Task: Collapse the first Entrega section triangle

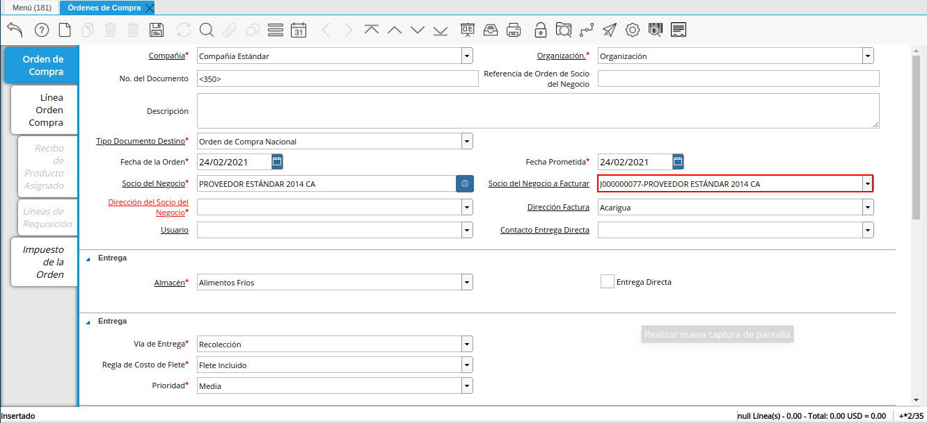Action: (88, 258)
